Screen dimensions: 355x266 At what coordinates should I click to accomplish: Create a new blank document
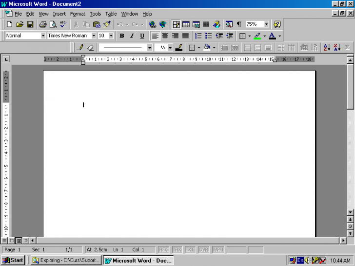10,24
